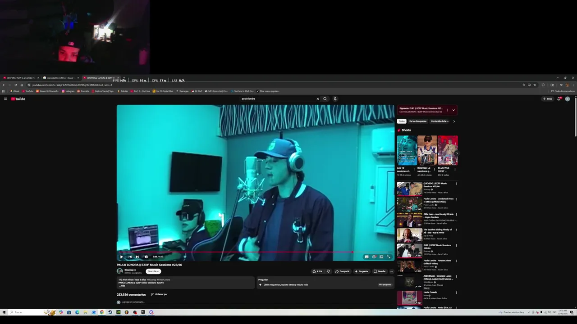The image size is (577, 324).
Task: Mute the video with the speaker icon
Action: [x=146, y=257]
